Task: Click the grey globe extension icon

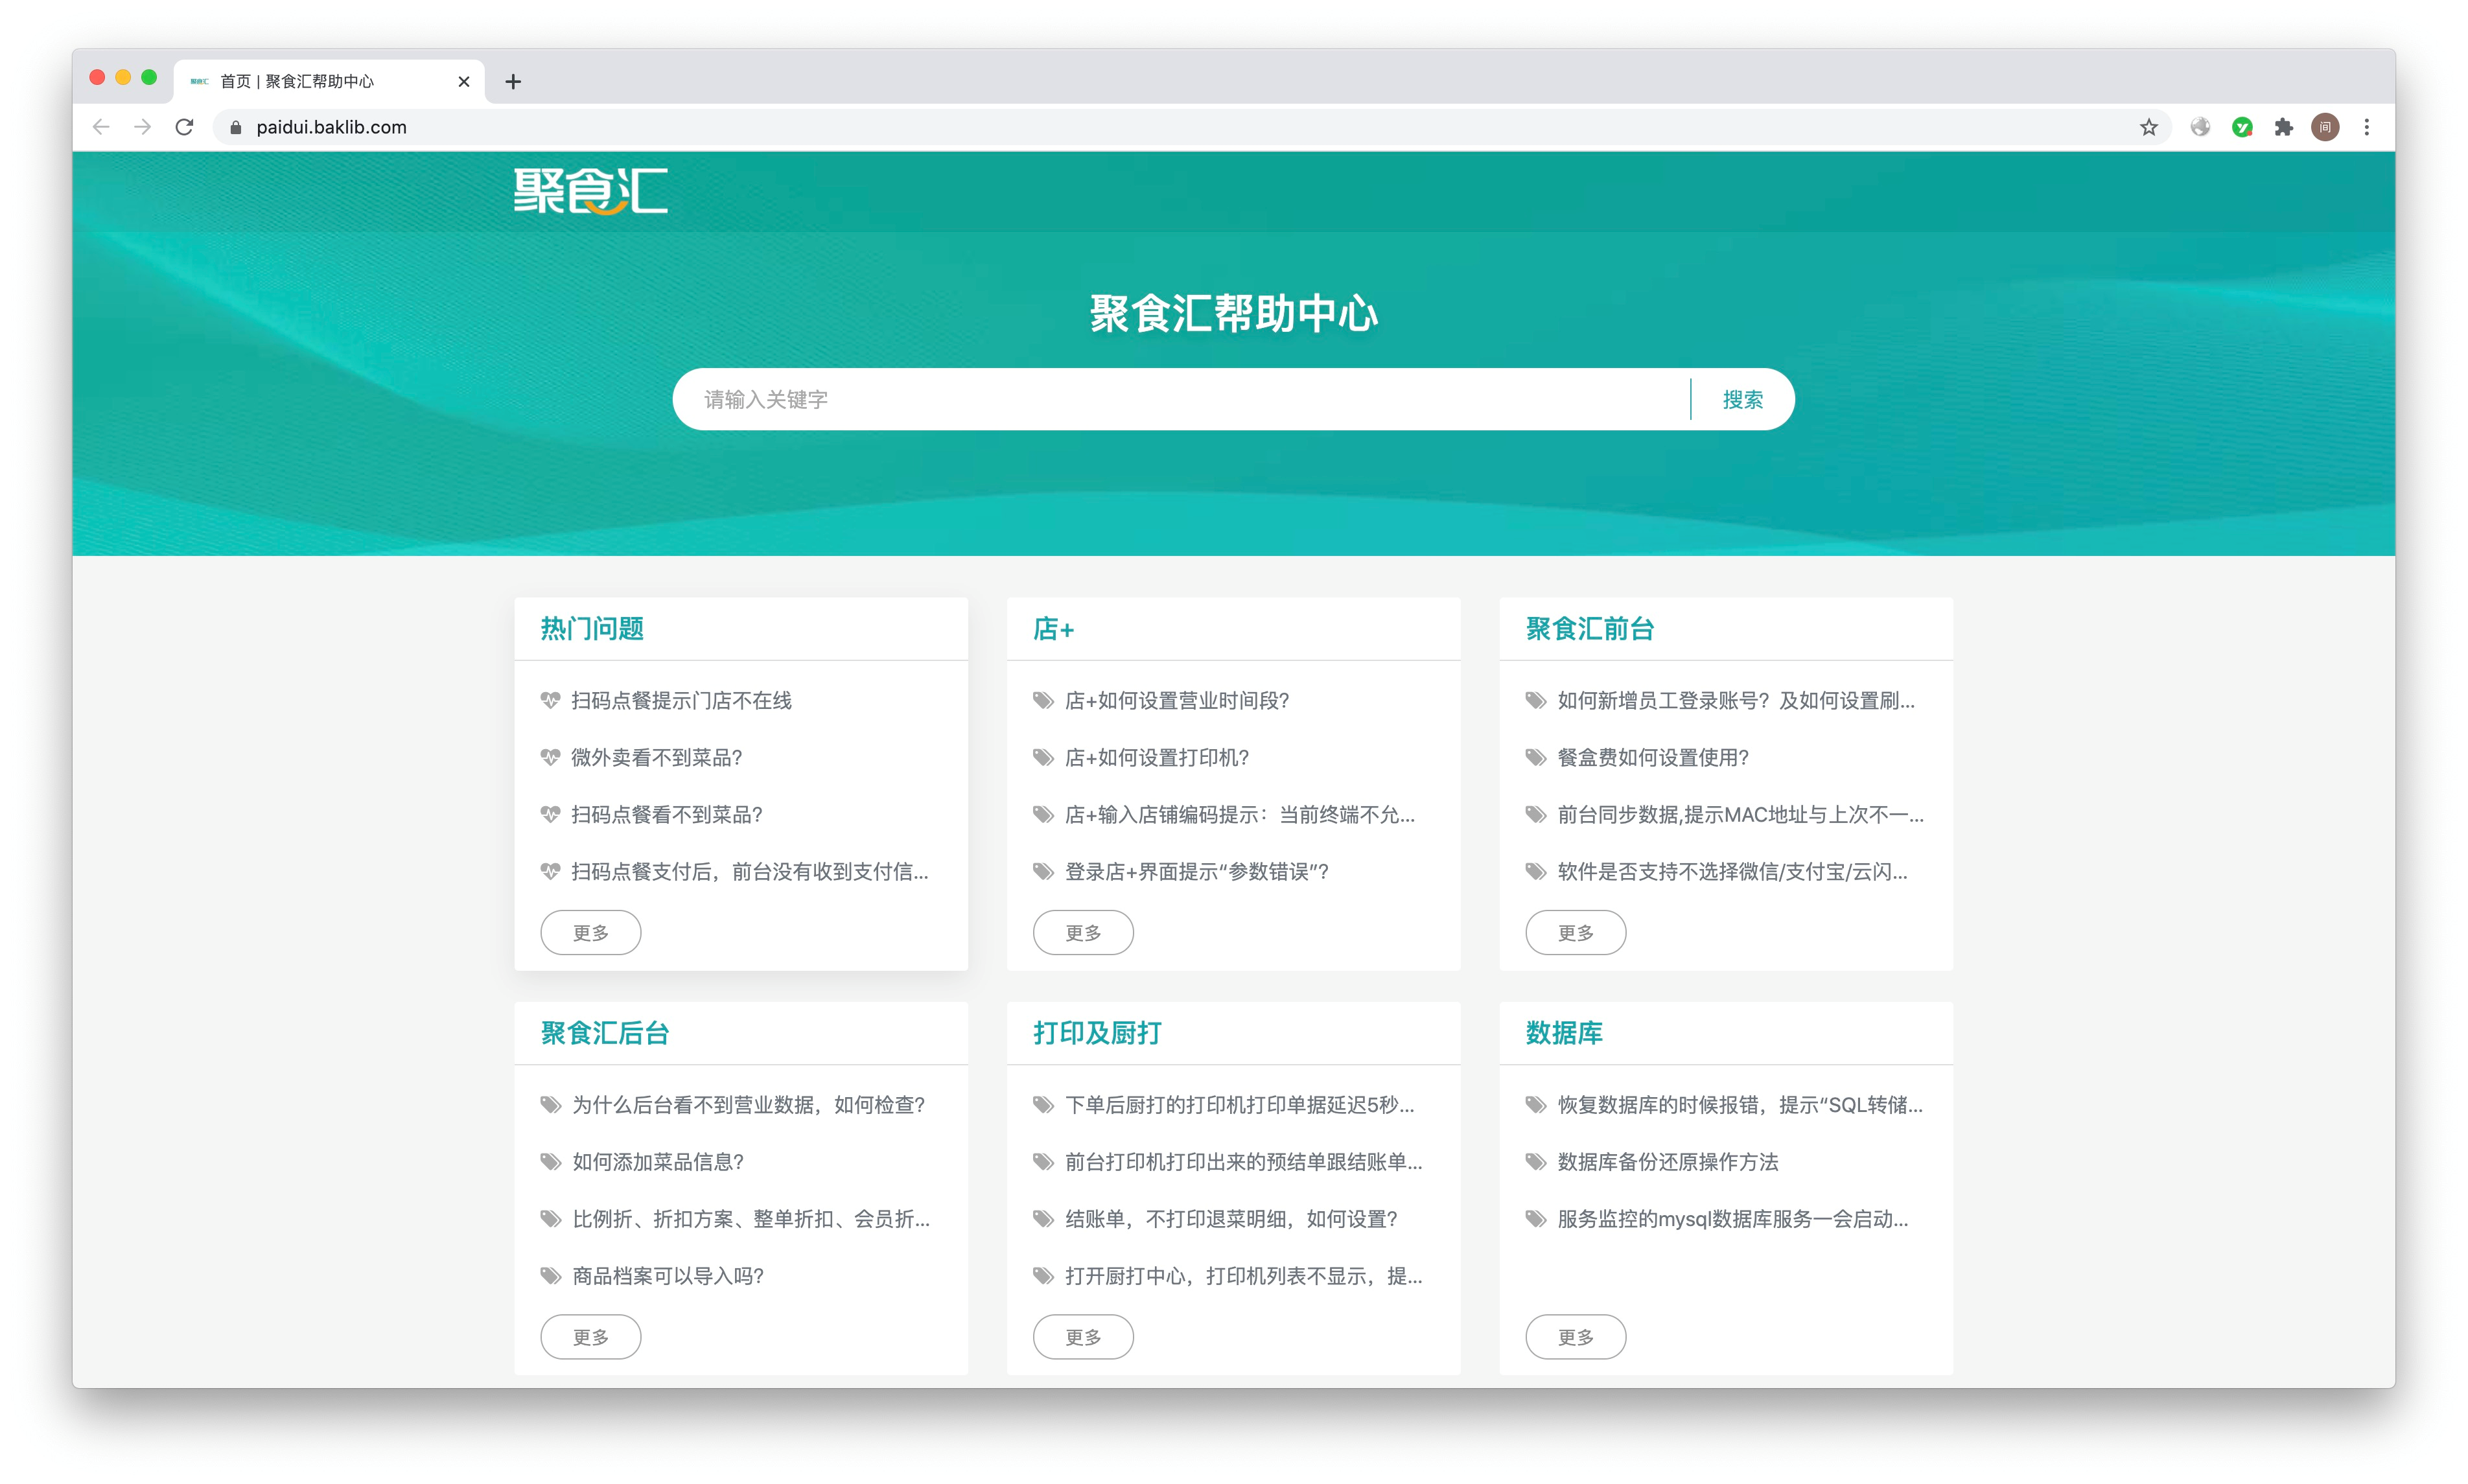Action: [2200, 127]
